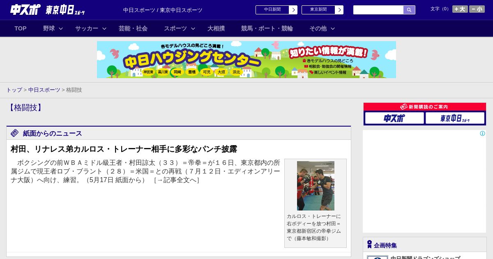Follow the 中日スポーツ breadcrumb link
The height and width of the screenshot is (259, 493).
tap(44, 90)
